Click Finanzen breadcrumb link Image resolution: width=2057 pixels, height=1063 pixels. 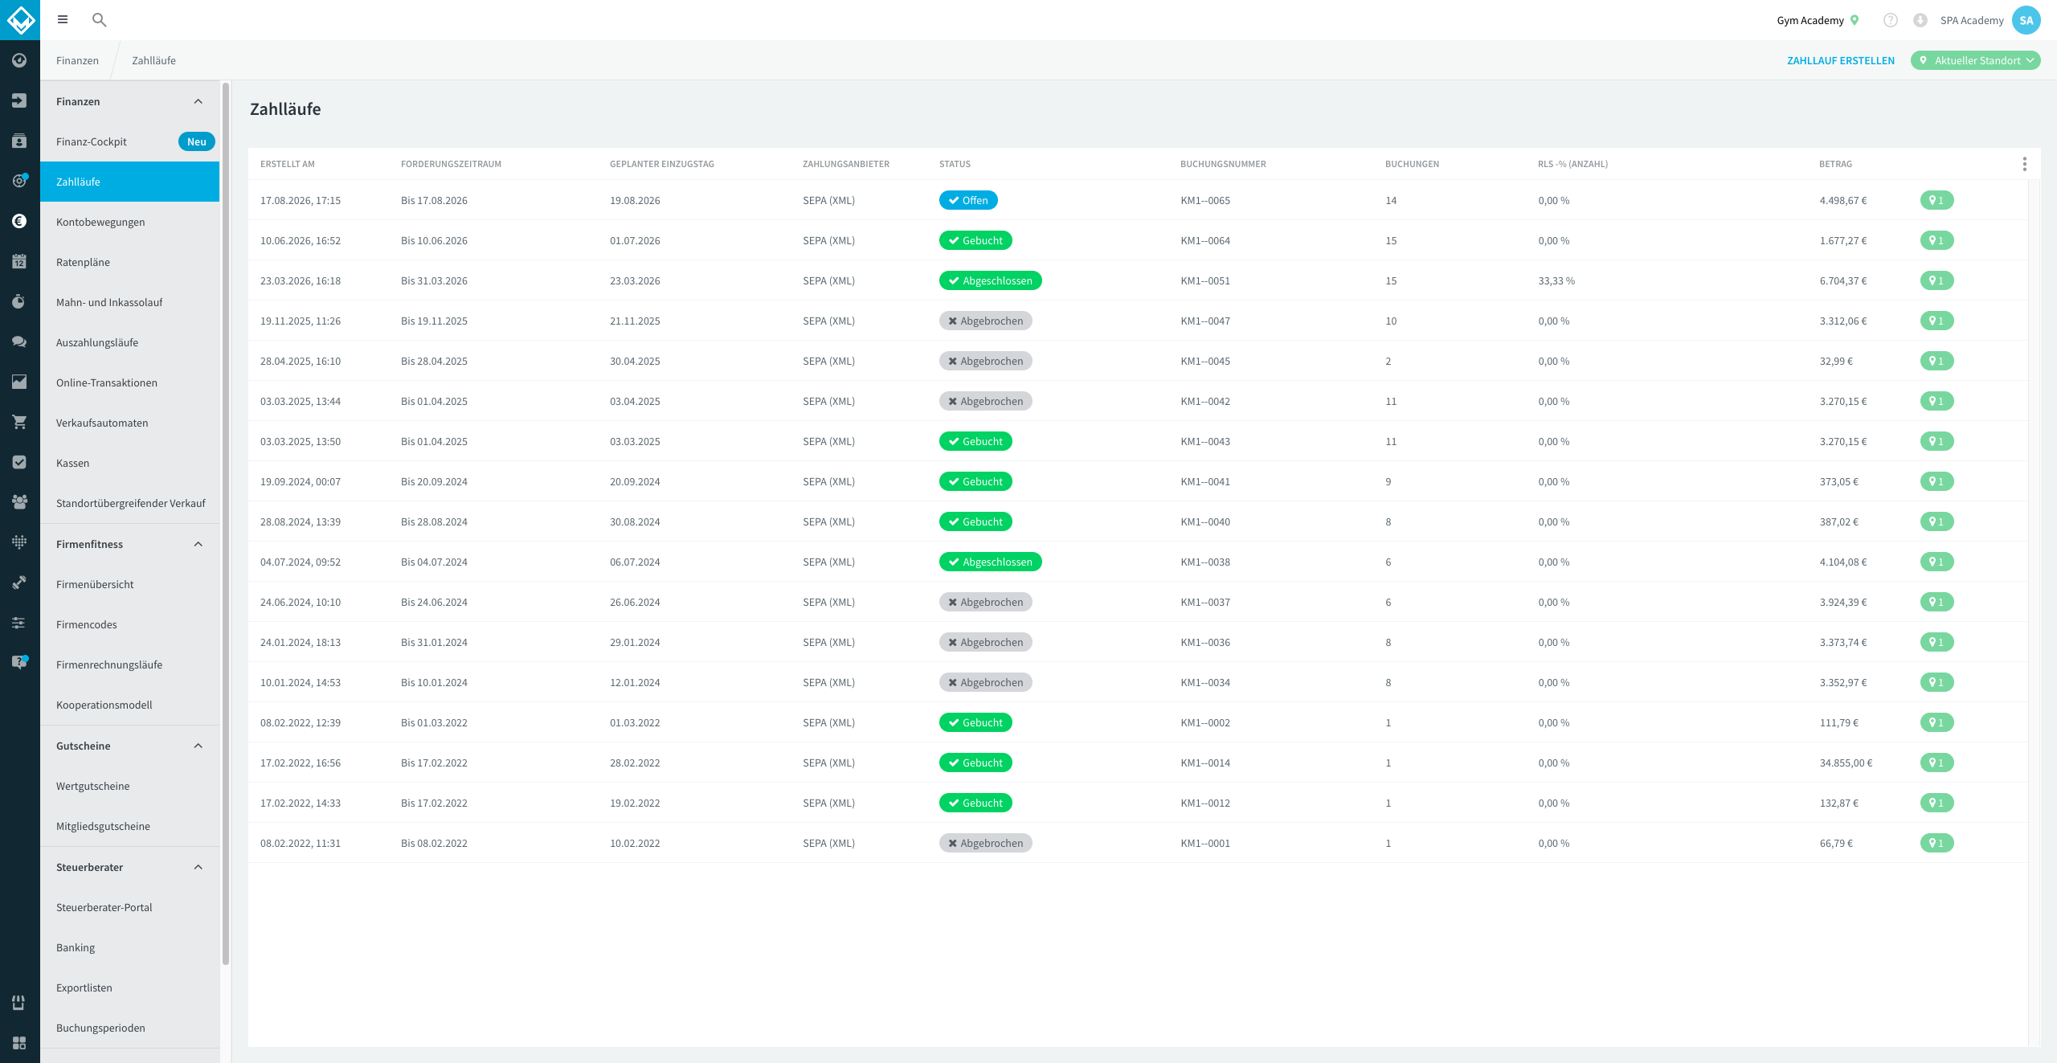point(77,60)
